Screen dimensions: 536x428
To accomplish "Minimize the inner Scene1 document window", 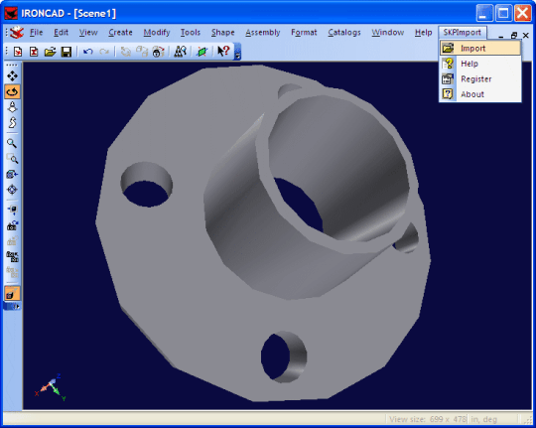I will click(x=501, y=36).
